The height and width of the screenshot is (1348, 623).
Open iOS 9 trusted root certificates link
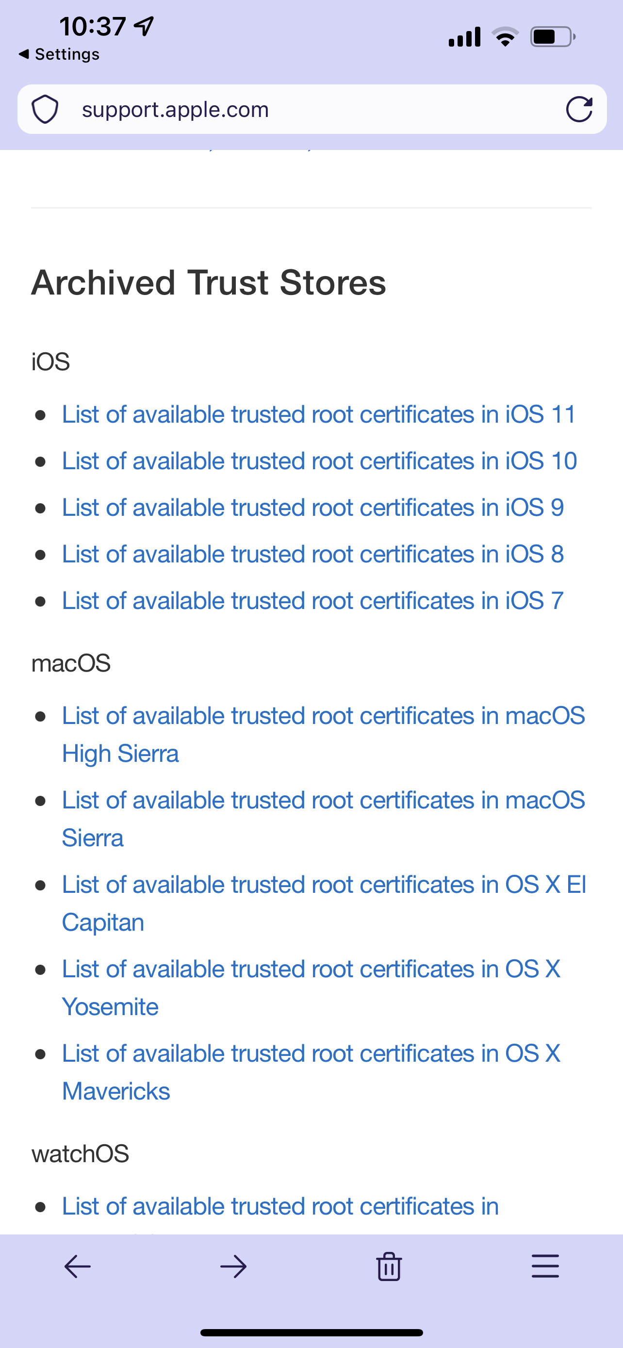pos(313,508)
